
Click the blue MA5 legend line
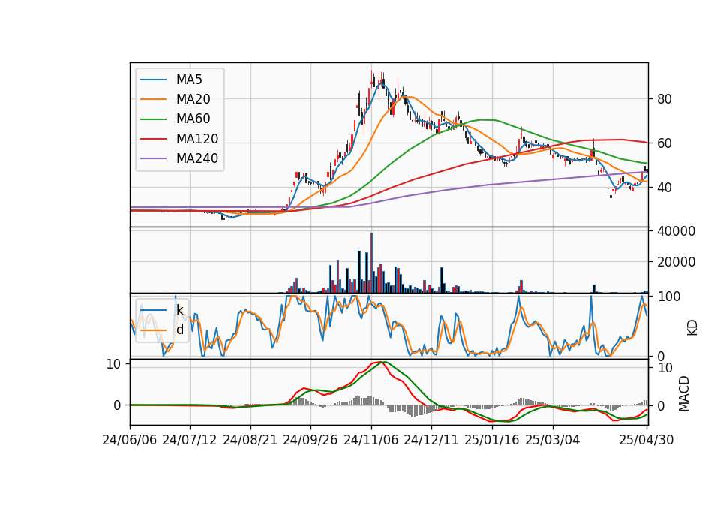(153, 80)
